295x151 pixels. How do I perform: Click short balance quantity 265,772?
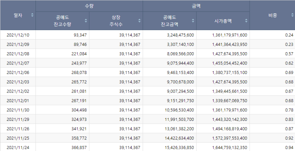pyautogui.click(x=79, y=82)
